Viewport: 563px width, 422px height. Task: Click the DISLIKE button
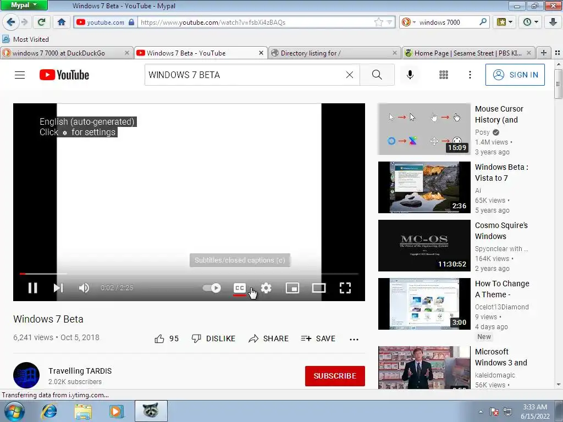(214, 338)
